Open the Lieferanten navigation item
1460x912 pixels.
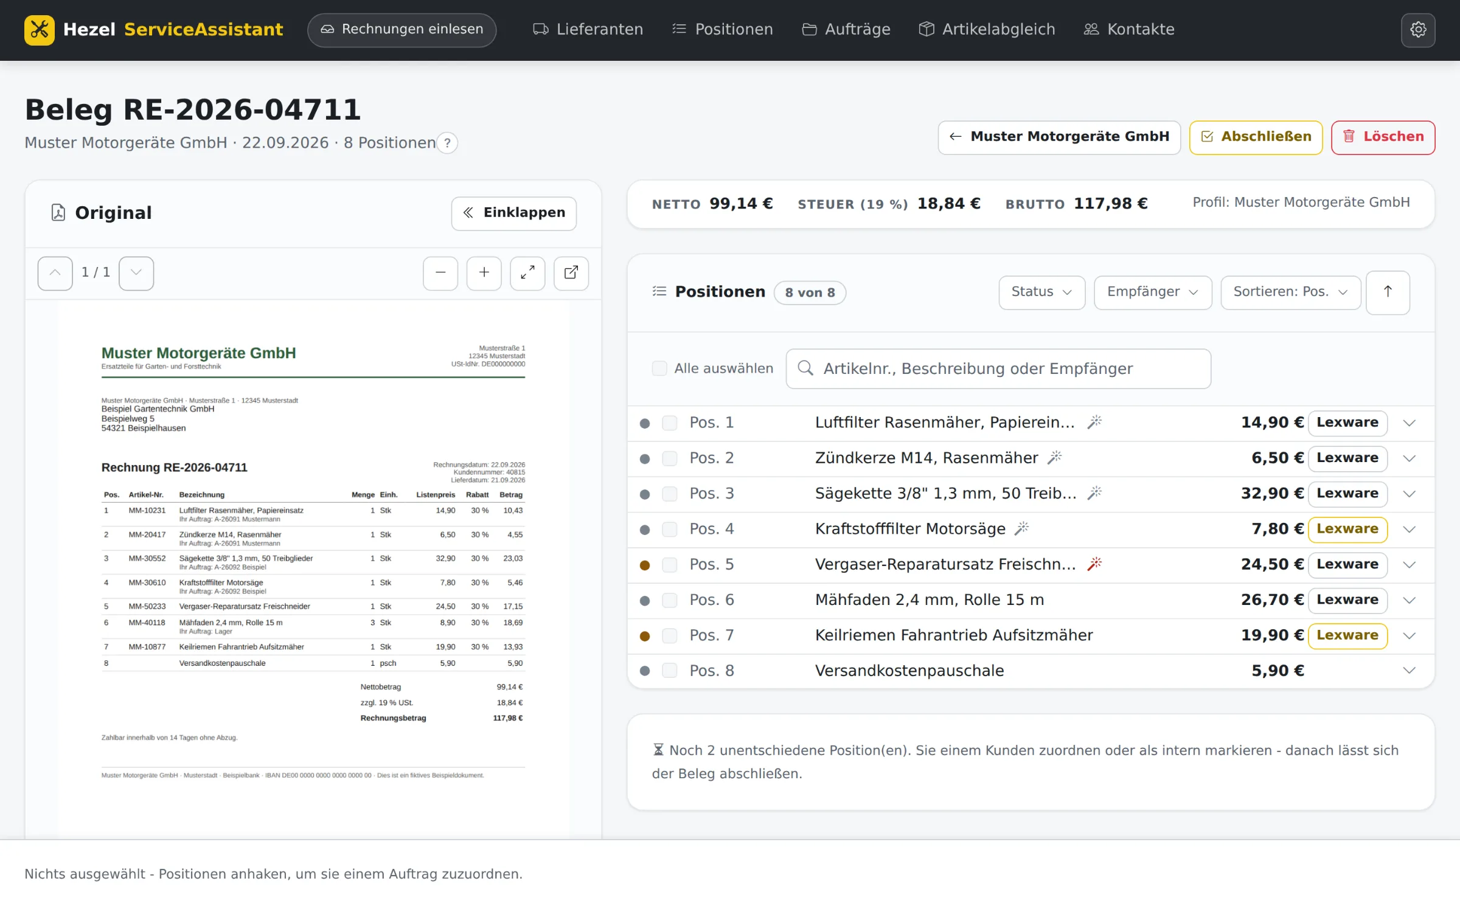tap(588, 29)
